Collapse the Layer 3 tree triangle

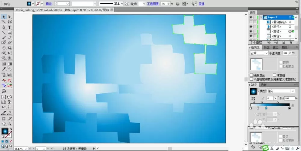pos(261,17)
